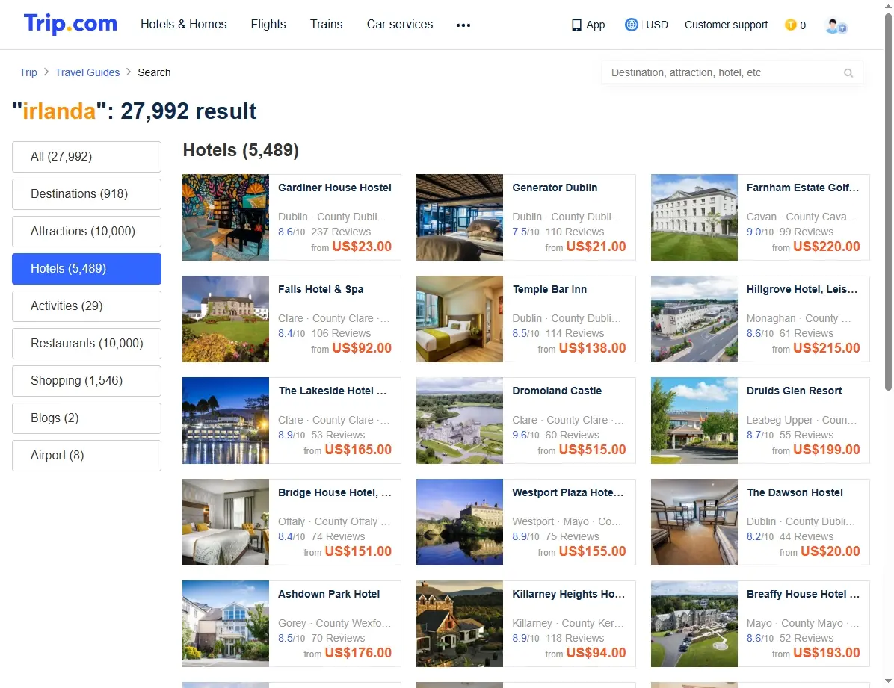Open the user profile avatar

[x=836, y=25]
